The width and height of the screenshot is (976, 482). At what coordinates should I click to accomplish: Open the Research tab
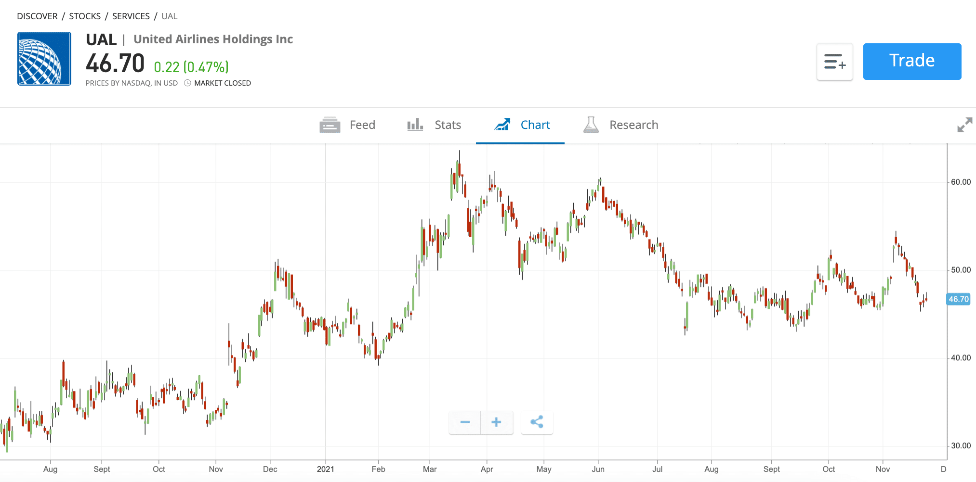pos(620,125)
